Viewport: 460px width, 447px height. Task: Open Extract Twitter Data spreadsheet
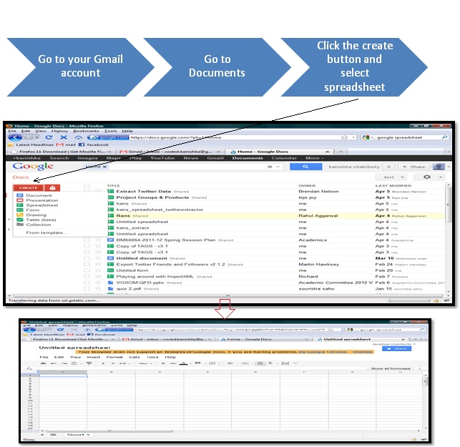[144, 191]
